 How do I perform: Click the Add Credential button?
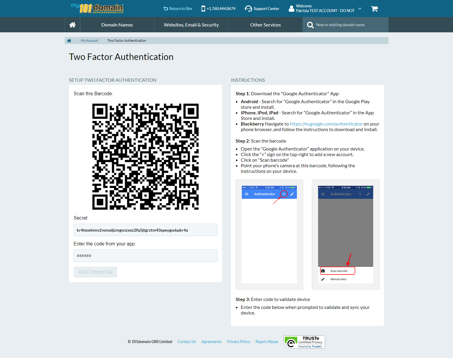coord(95,272)
